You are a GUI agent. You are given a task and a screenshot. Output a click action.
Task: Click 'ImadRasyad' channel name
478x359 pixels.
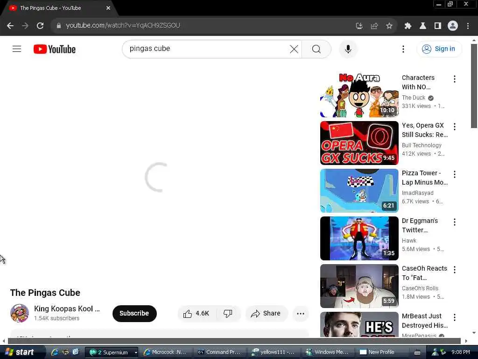point(417,193)
